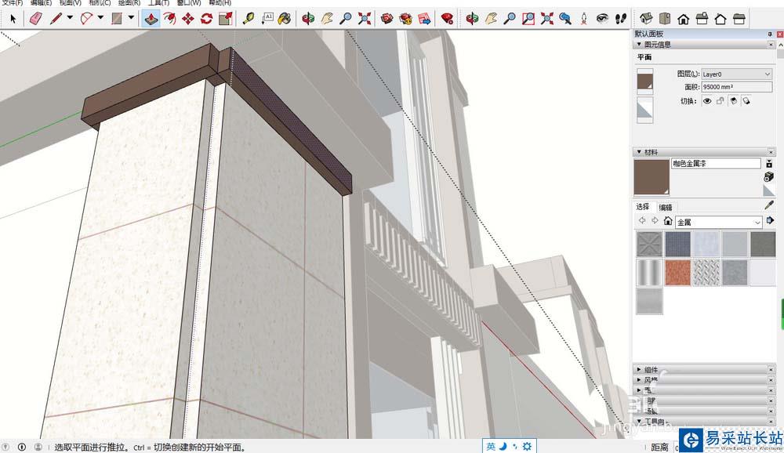Screen dimensions: 784x453
Task: Choose the Text label tool
Action: [267, 19]
